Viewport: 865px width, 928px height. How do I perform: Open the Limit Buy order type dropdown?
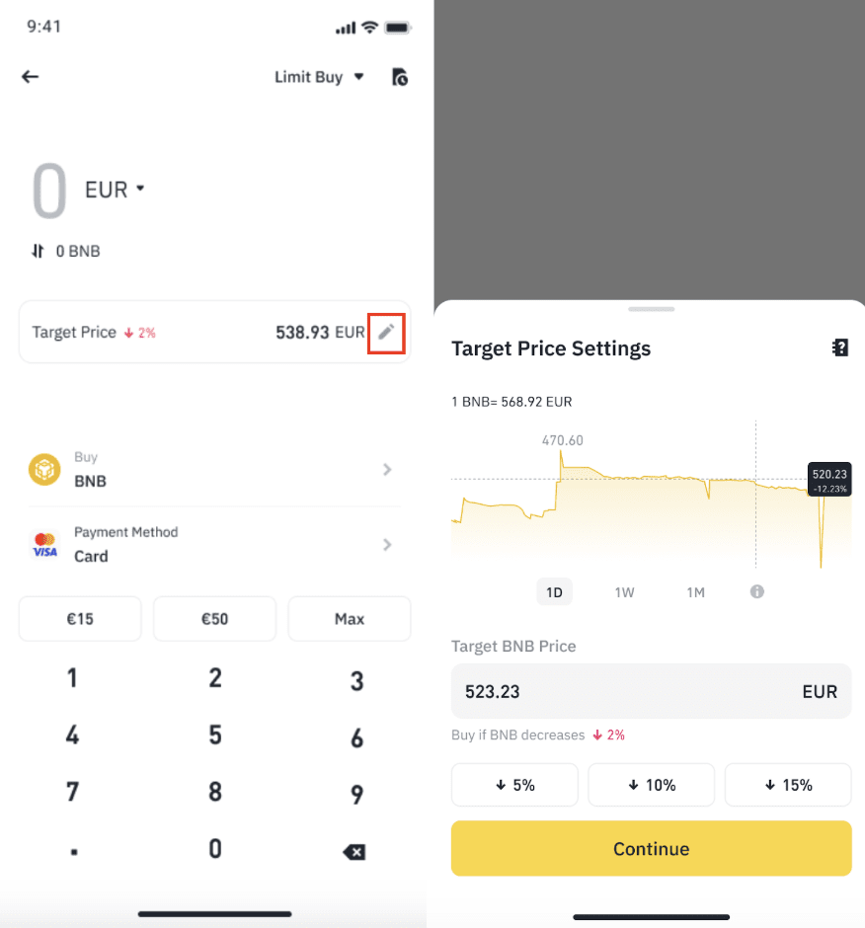(x=319, y=77)
